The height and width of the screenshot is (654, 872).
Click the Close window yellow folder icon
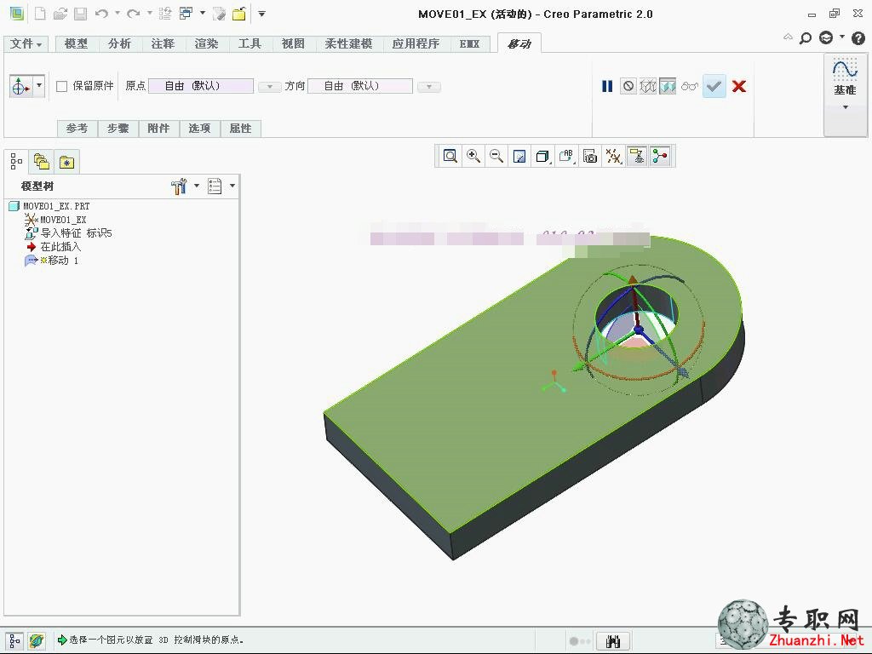pos(239,14)
